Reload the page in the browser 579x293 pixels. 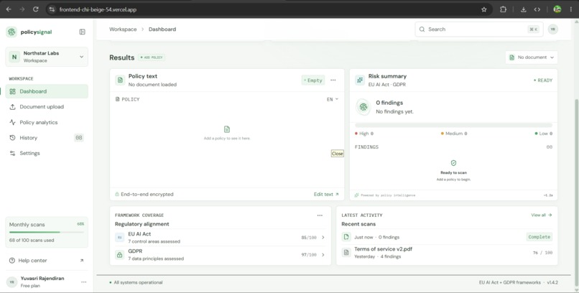tap(35, 9)
